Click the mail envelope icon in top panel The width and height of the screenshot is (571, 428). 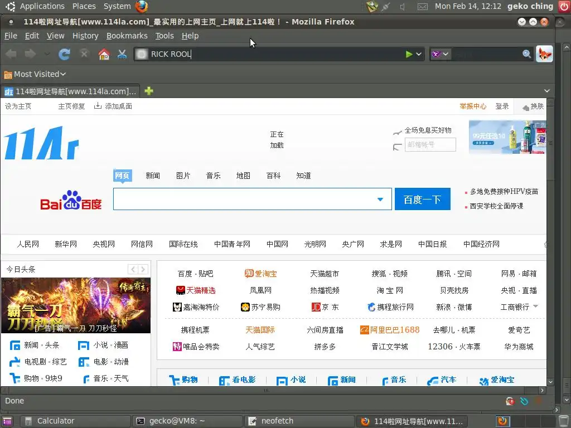(422, 7)
